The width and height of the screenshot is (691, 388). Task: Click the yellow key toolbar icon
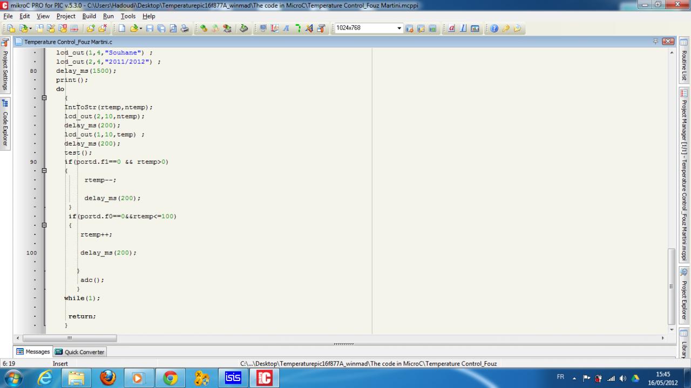click(x=506, y=29)
